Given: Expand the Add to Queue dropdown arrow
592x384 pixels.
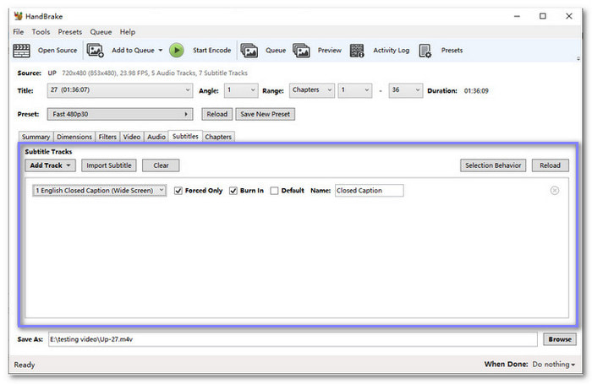Looking at the screenshot, I should pyautogui.click(x=161, y=51).
